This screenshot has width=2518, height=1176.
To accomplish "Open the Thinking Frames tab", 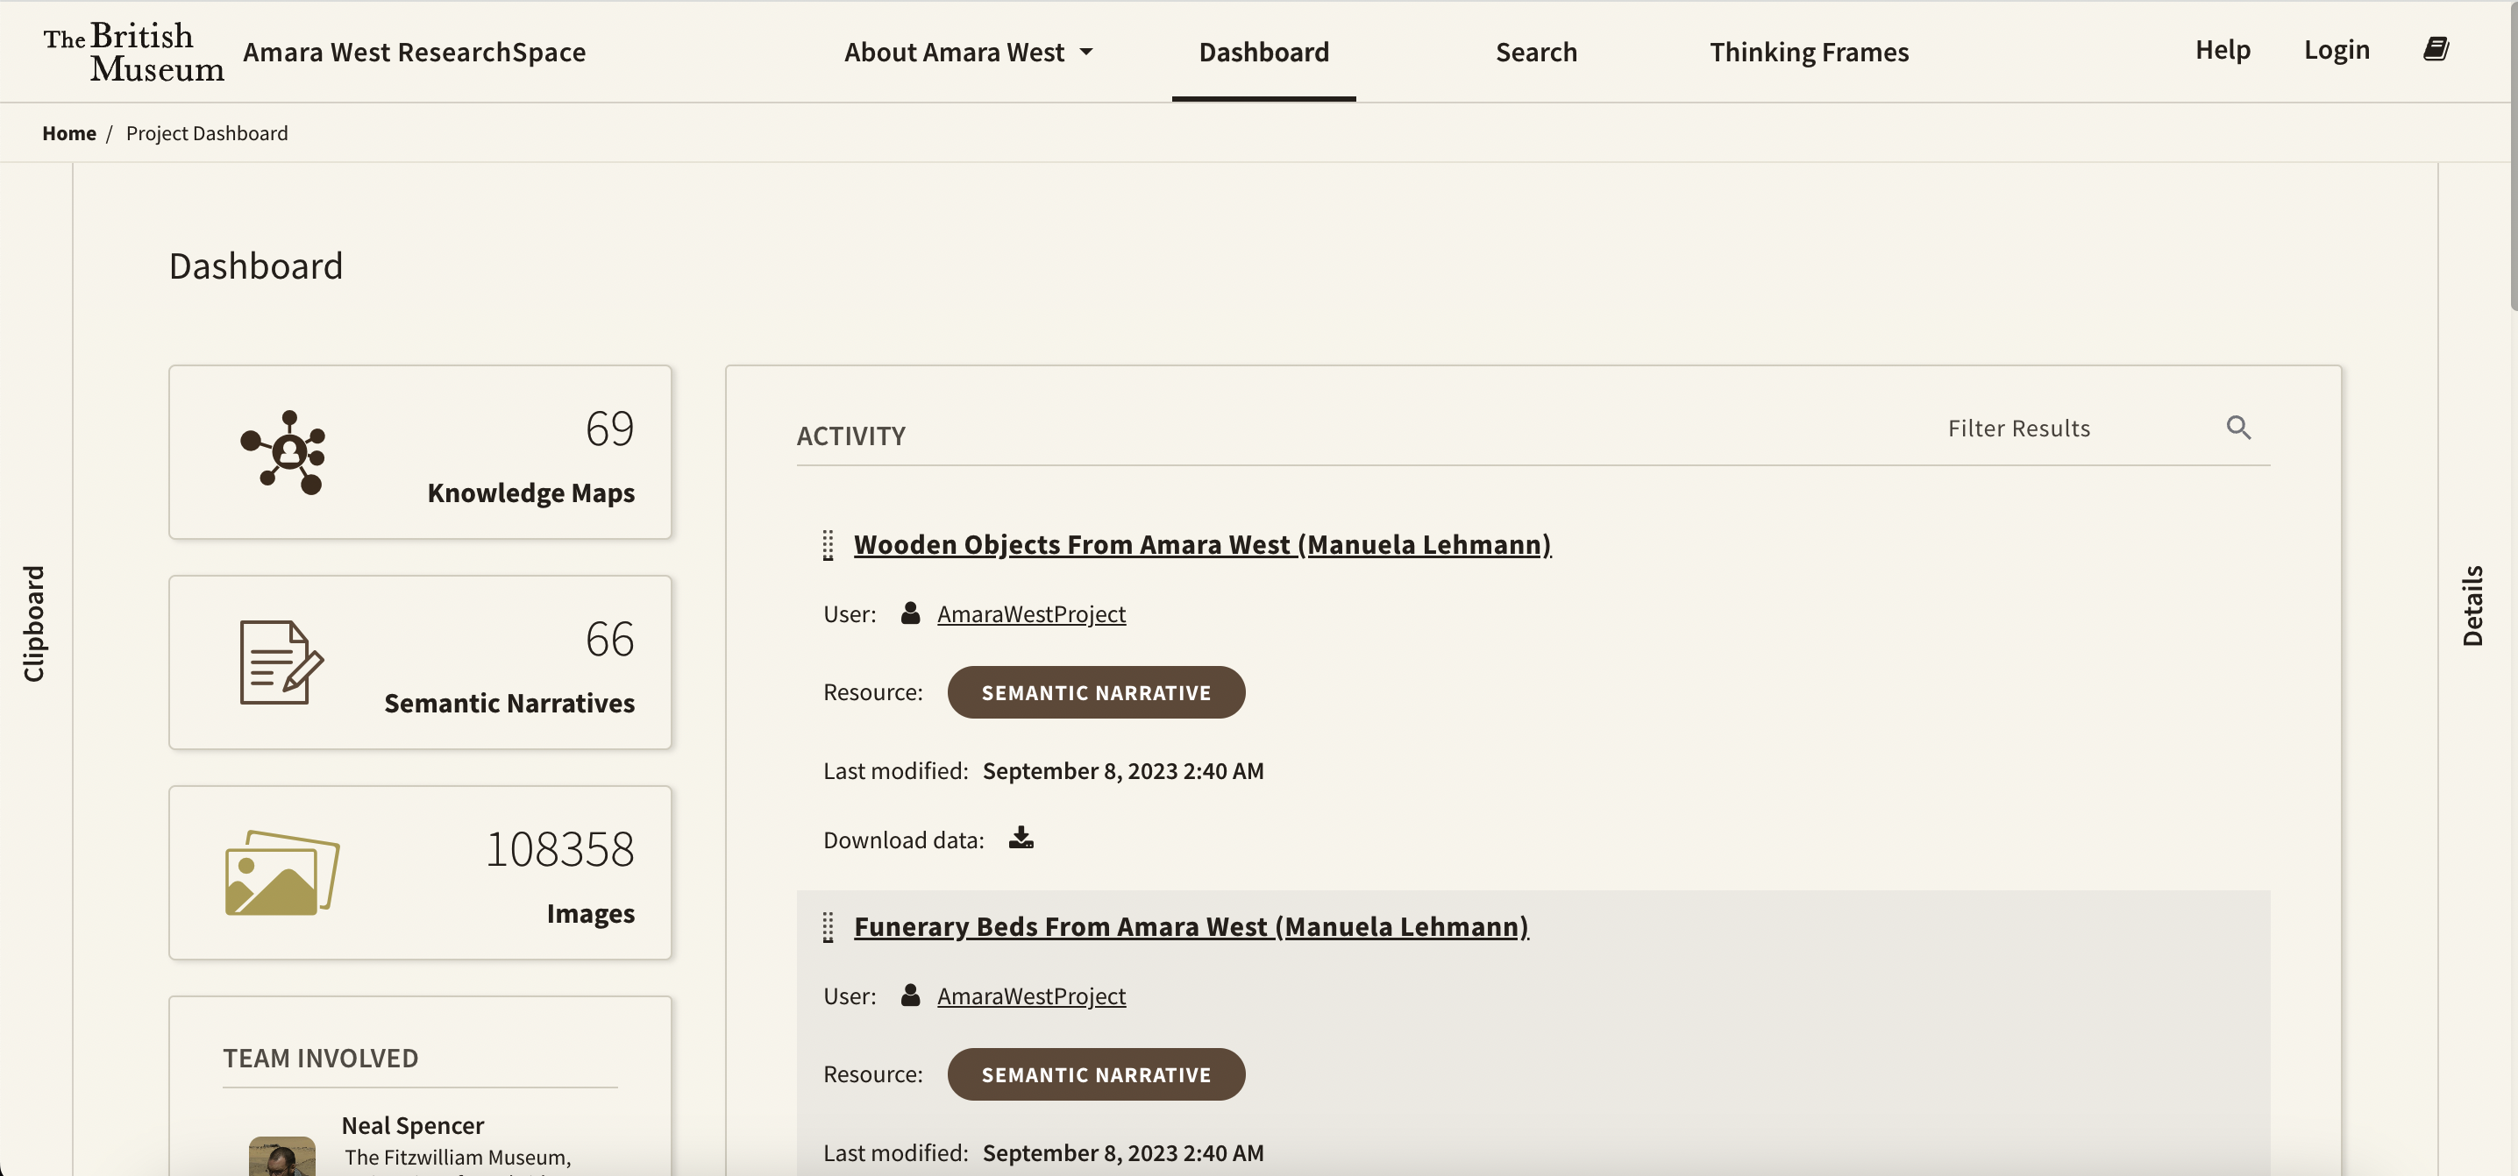I will (x=1809, y=52).
